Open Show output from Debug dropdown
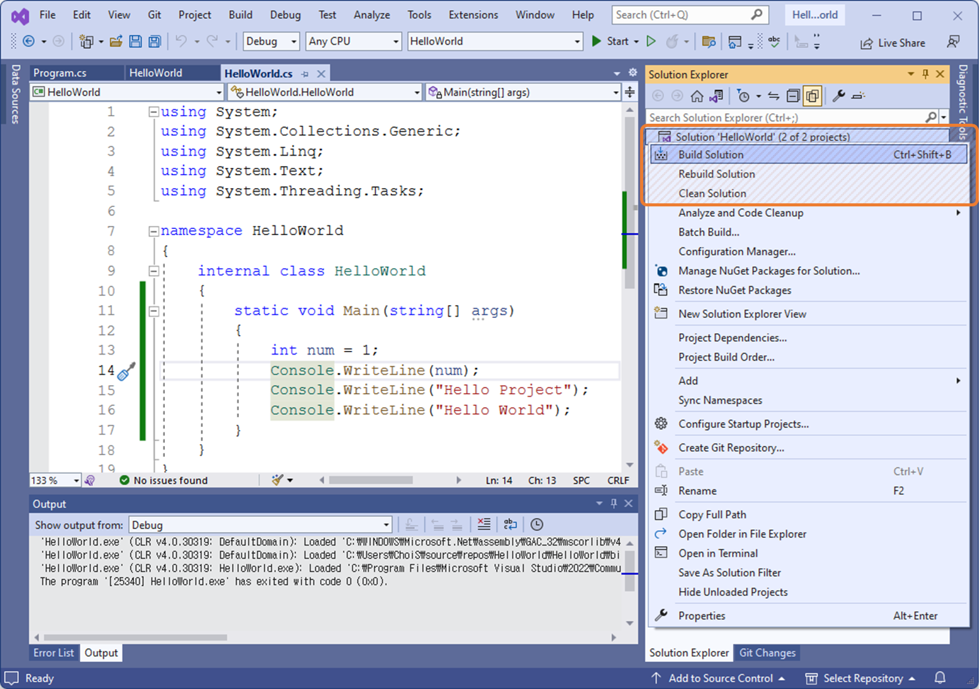The image size is (980, 689). 260,525
